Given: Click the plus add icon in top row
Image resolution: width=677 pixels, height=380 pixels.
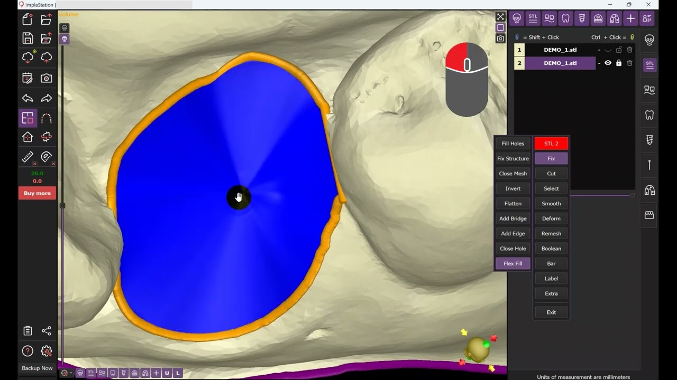Looking at the screenshot, I should [630, 18].
